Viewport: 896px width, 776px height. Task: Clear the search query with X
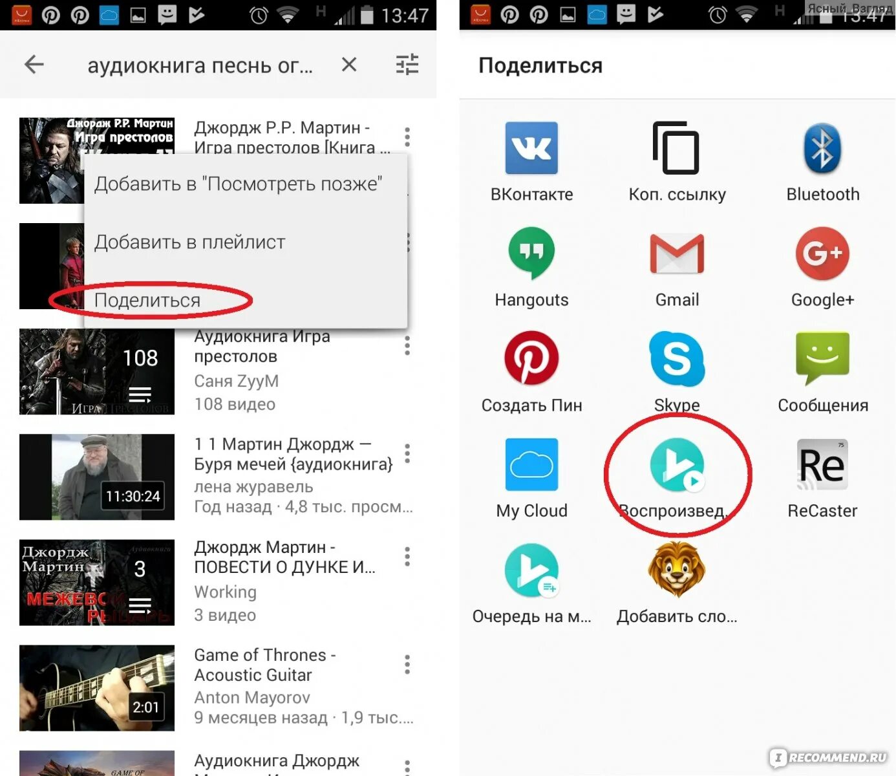click(x=349, y=64)
